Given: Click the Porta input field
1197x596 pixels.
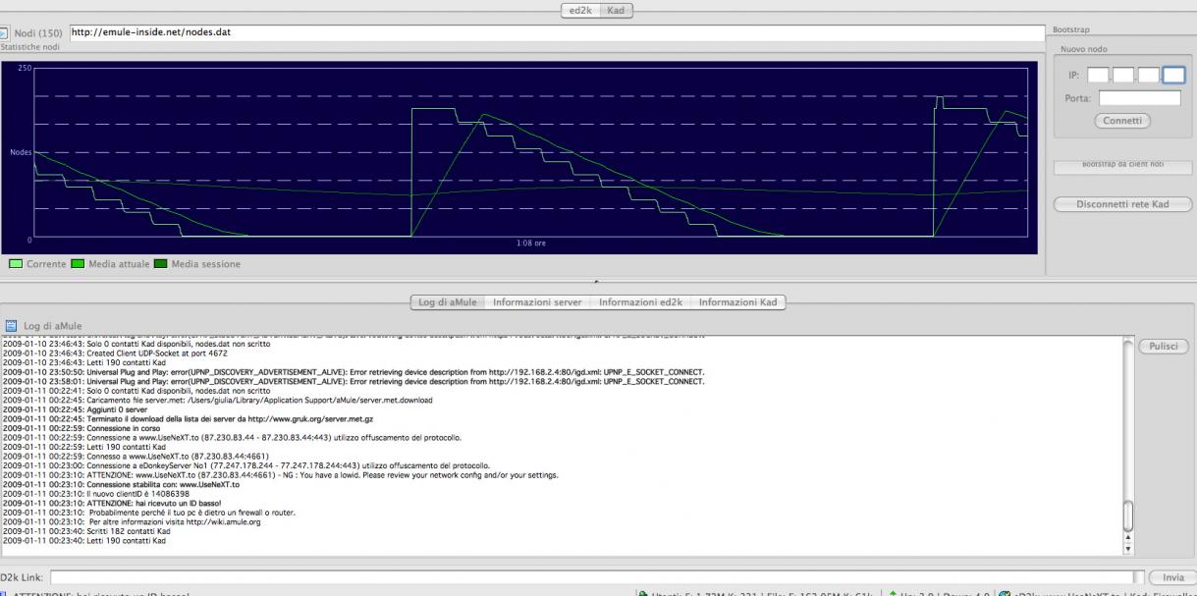Looking at the screenshot, I should pyautogui.click(x=1139, y=97).
